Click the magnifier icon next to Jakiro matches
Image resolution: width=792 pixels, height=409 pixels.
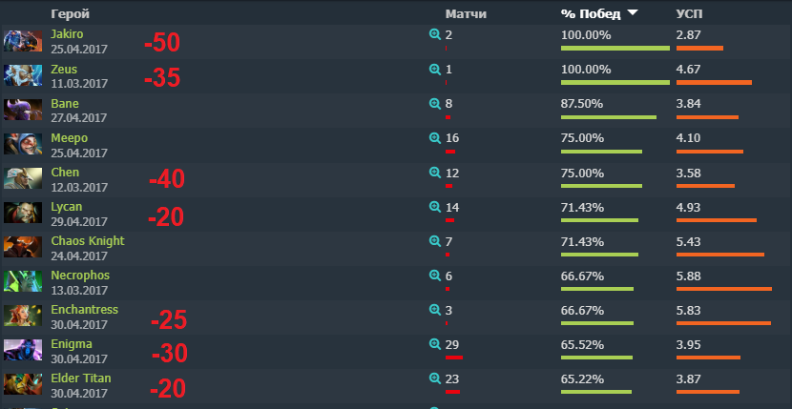click(435, 34)
